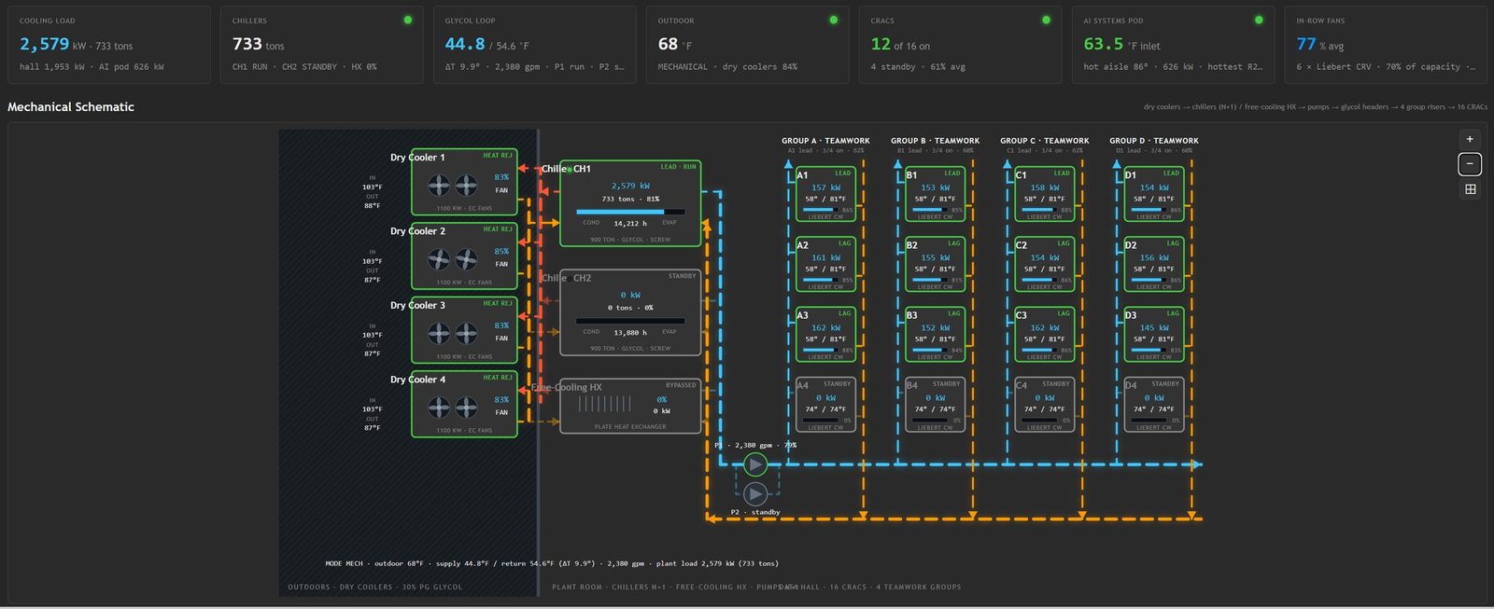Screen dimensions: 1494x609
Task: Click the right fan icon in Dry Cooler 2
Action: (466, 258)
